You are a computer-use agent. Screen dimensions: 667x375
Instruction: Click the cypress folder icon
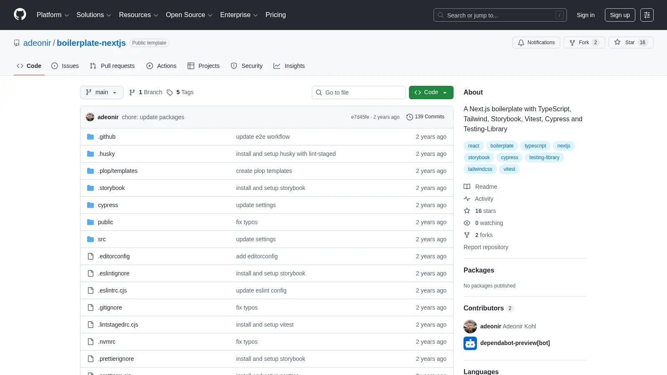pos(90,205)
